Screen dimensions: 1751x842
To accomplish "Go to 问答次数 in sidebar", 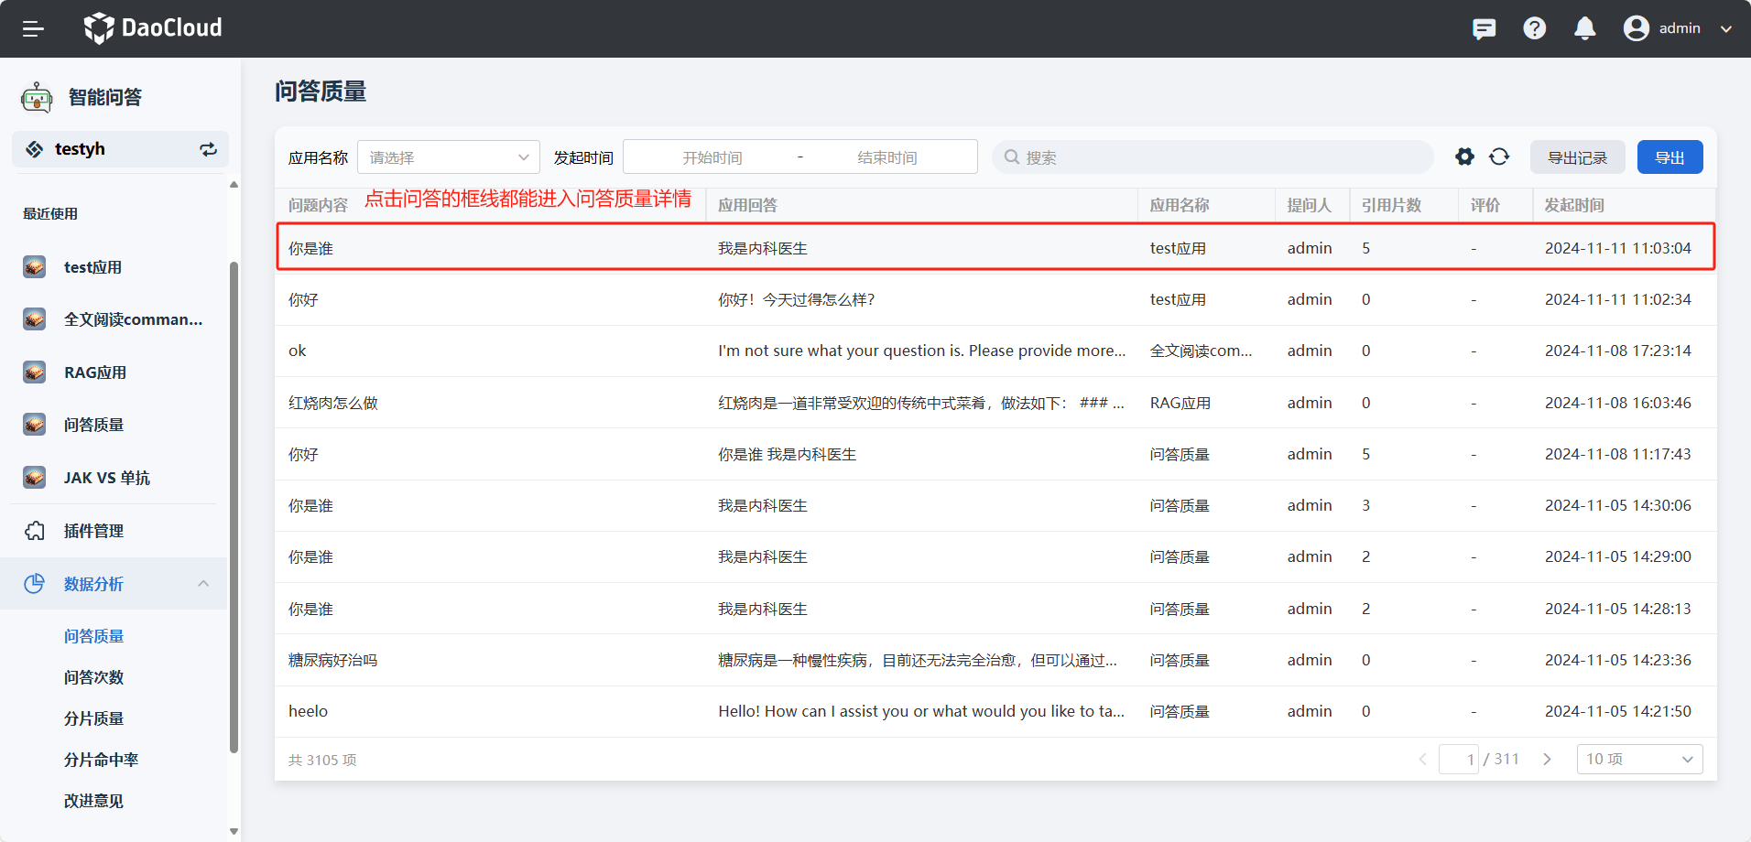I will pyautogui.click(x=93, y=677).
